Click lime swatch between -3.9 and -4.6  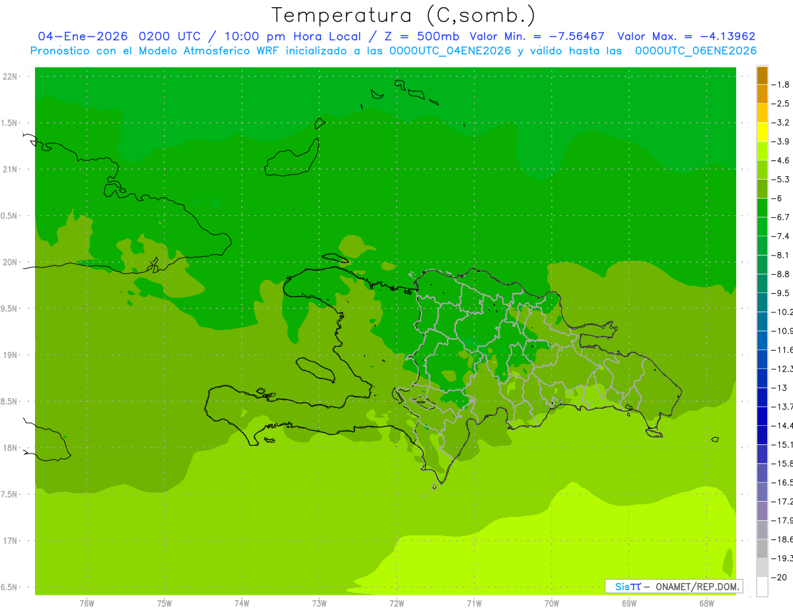pos(762,151)
